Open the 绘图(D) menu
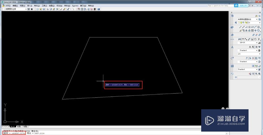 [x=52, y=6]
